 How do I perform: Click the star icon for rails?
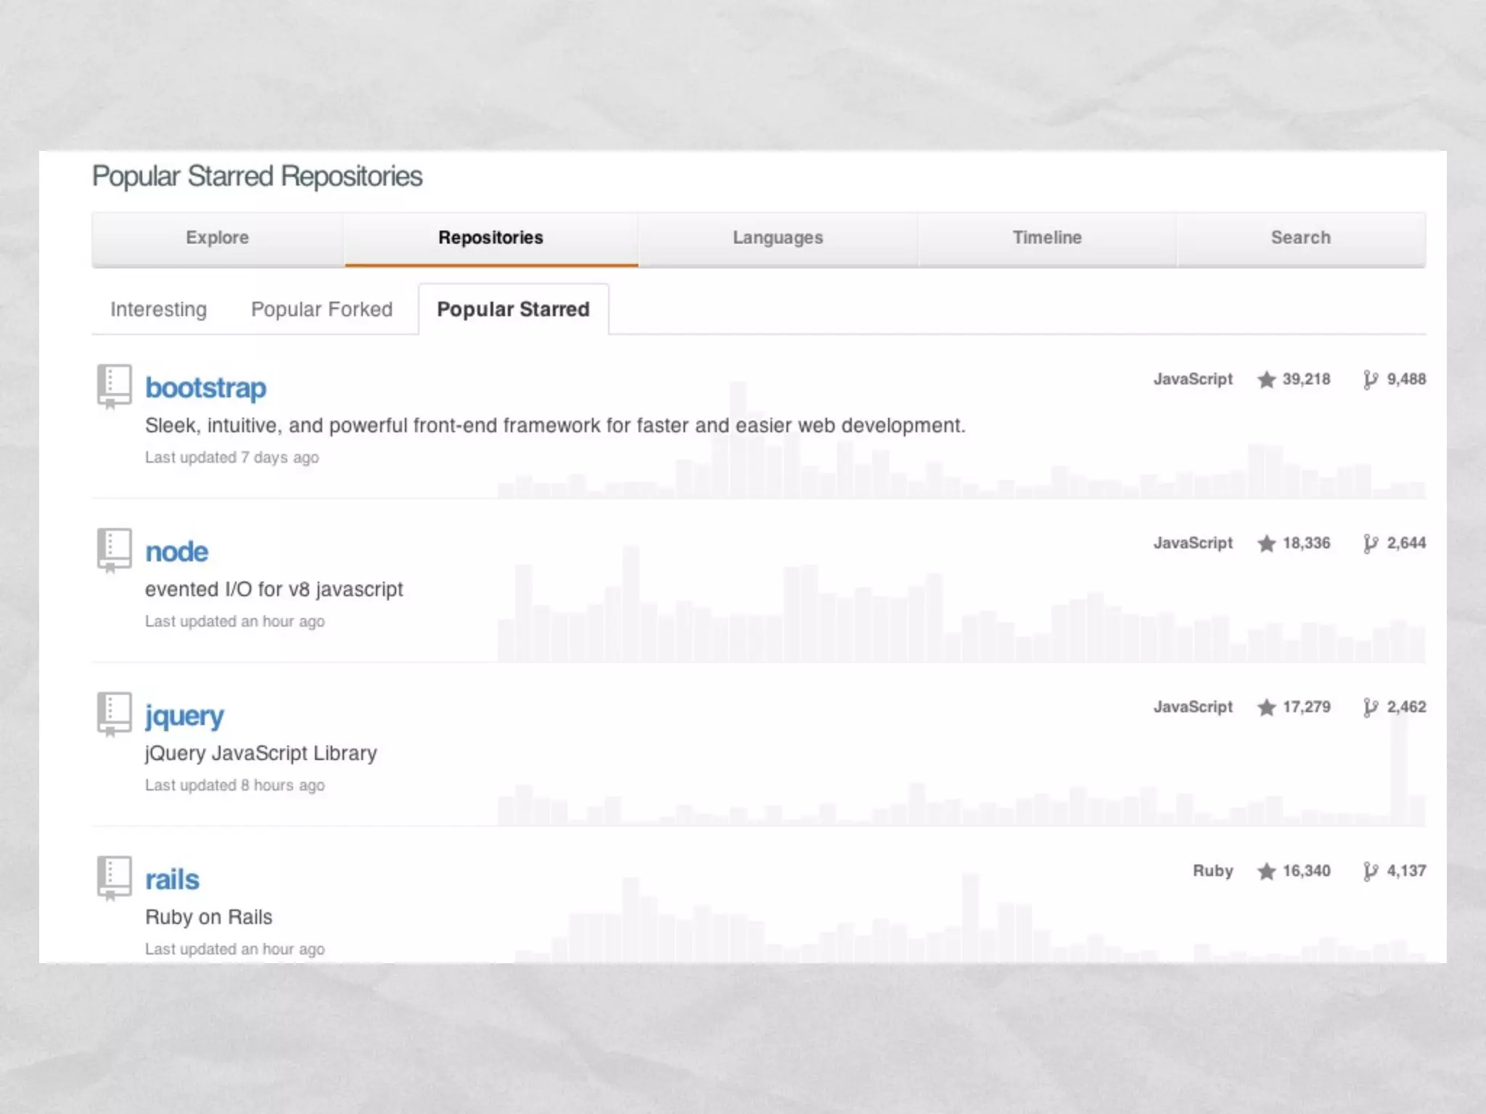click(x=1266, y=871)
